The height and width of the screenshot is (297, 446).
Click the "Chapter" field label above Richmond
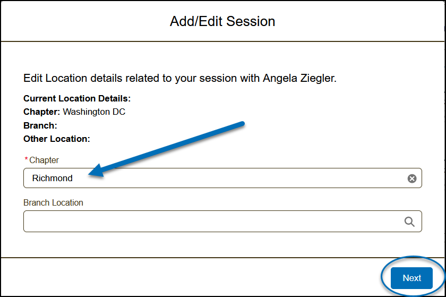[44, 160]
